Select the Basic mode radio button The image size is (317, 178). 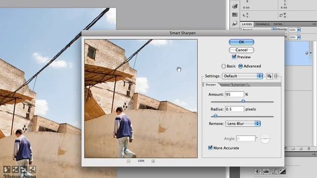(x=223, y=66)
